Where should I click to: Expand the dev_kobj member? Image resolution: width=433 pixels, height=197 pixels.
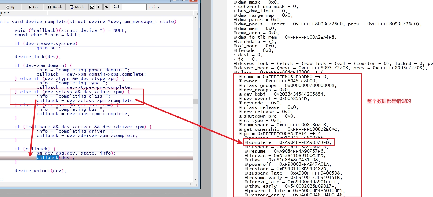(x=240, y=94)
